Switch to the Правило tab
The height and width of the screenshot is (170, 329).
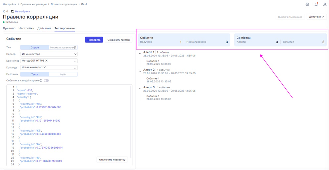pos(9,28)
